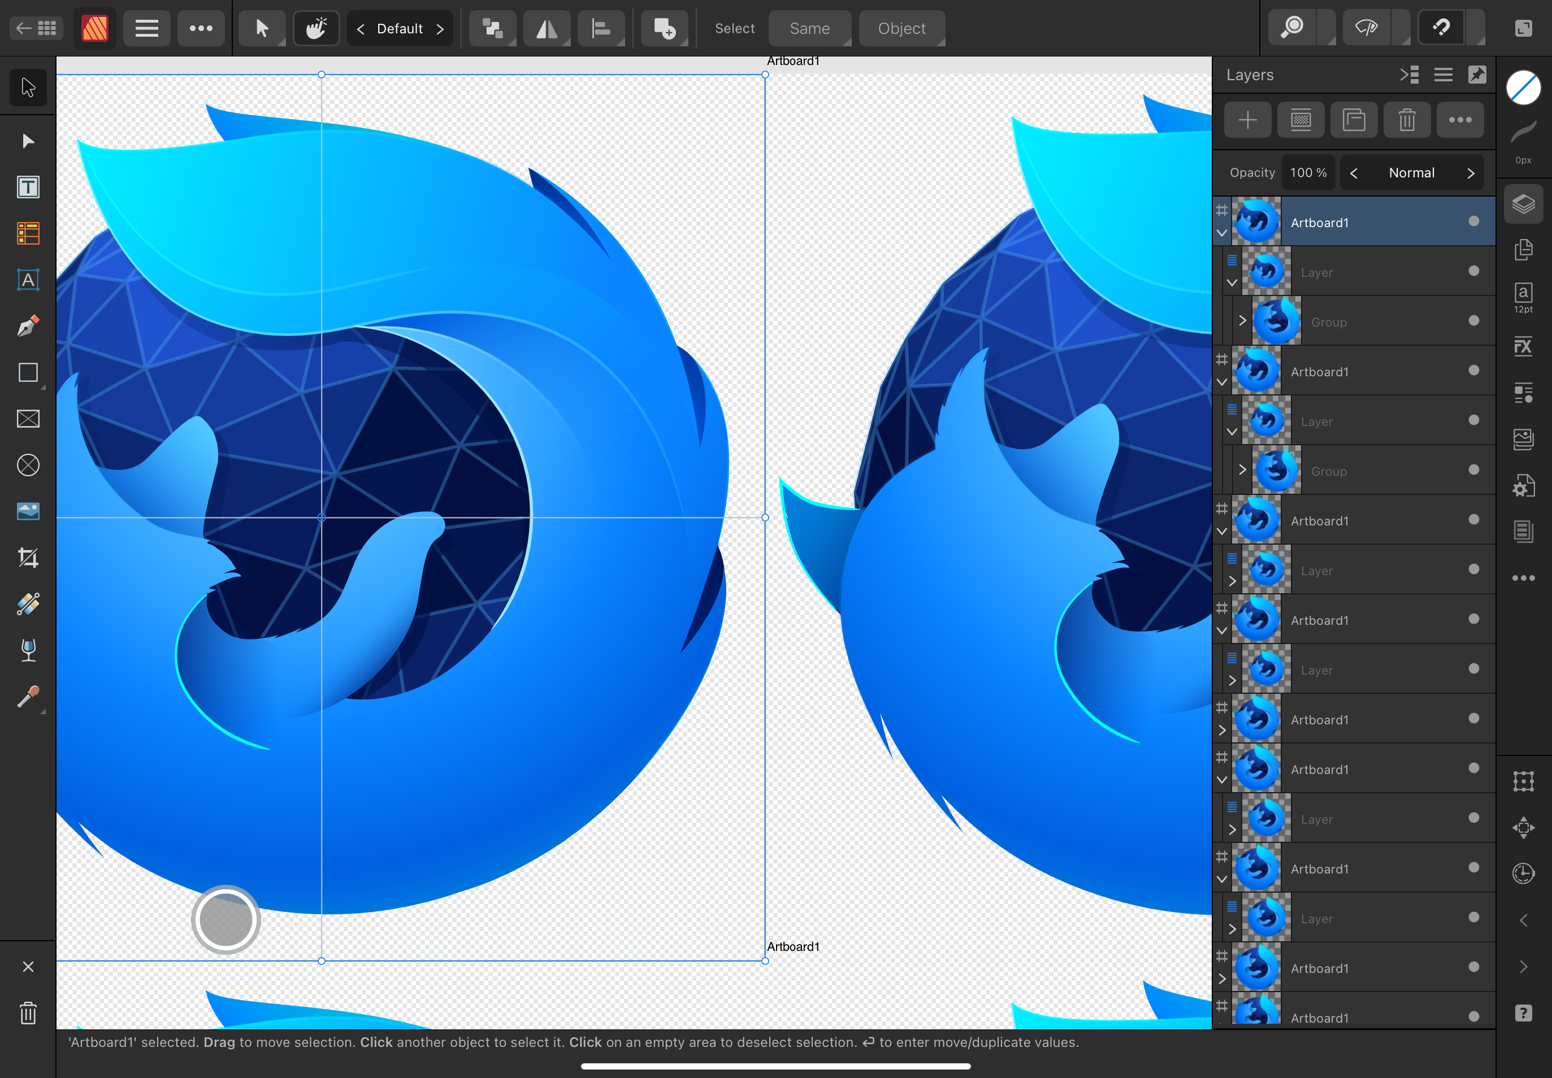Collapse the highlighted Artboard1 layer
This screenshot has width=1552, height=1078.
click(x=1221, y=233)
